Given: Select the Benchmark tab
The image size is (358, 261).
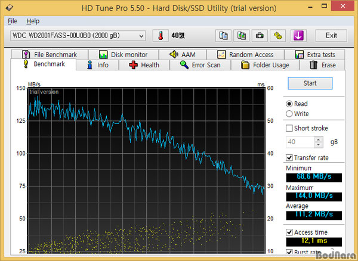Looking at the screenshot, I should [x=44, y=64].
